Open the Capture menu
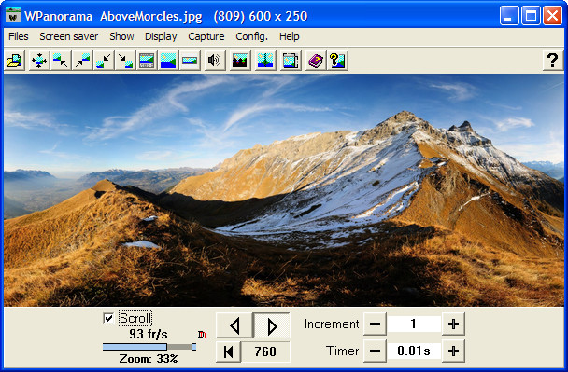Viewport: 568px width, 372px height. [206, 36]
